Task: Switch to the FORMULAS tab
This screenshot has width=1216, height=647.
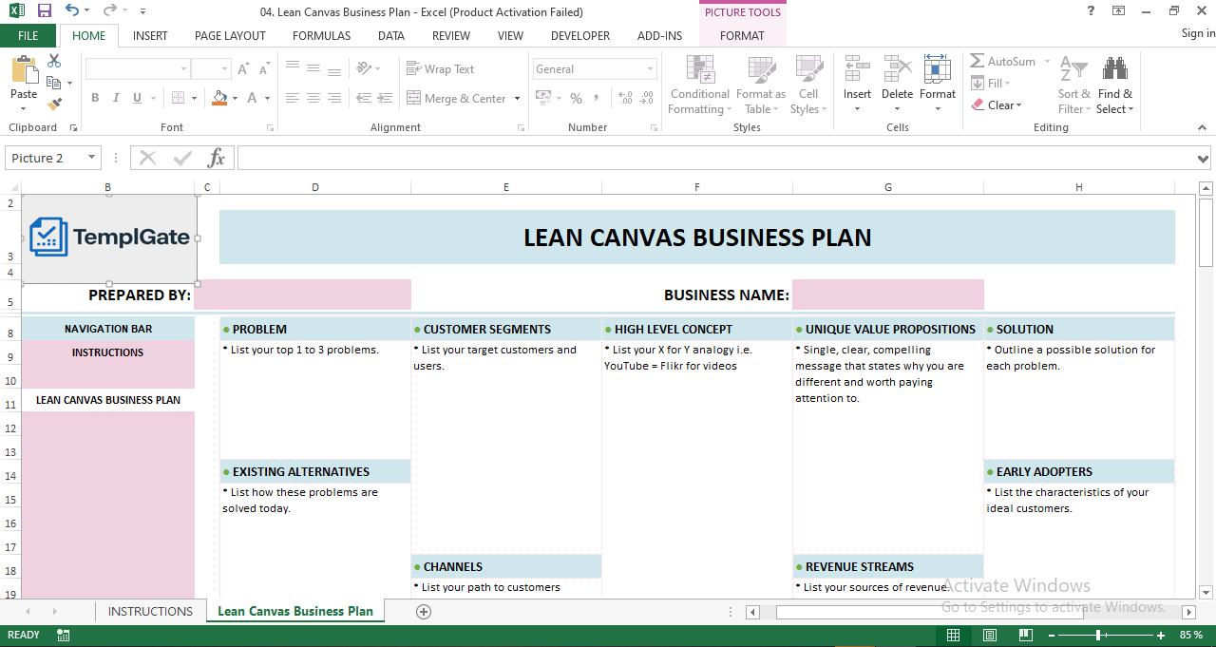Action: pyautogui.click(x=321, y=35)
